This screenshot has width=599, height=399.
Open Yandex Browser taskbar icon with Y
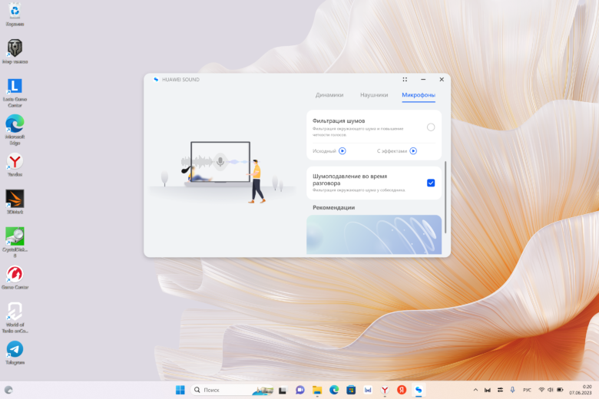pyautogui.click(x=385, y=390)
